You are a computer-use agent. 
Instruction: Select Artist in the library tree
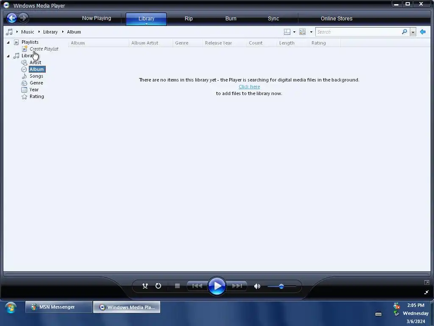tap(36, 62)
